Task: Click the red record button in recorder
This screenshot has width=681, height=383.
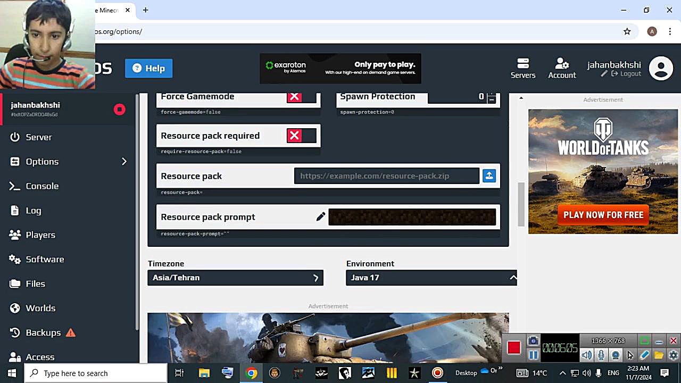Action: click(513, 348)
